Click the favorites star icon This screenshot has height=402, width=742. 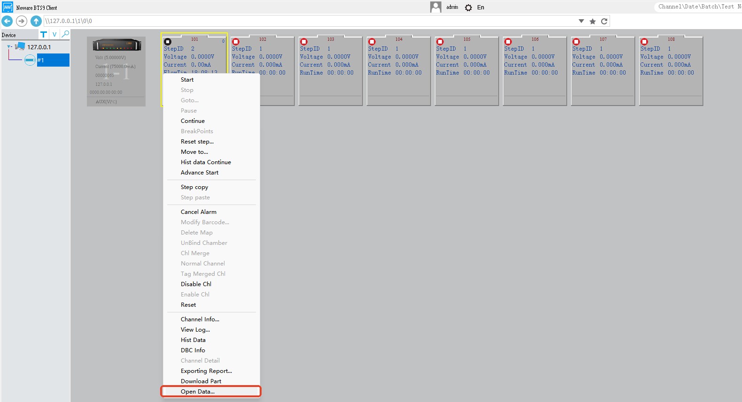tap(593, 21)
